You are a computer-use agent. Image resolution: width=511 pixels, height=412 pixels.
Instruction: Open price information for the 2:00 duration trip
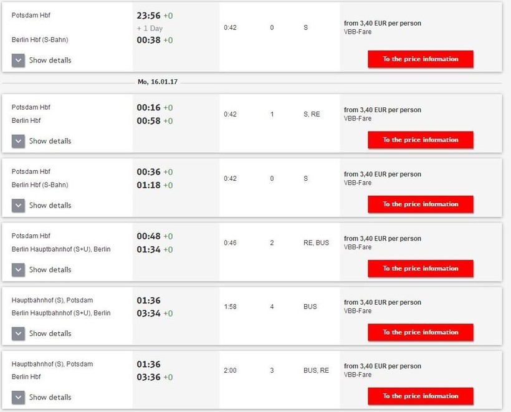(x=421, y=396)
